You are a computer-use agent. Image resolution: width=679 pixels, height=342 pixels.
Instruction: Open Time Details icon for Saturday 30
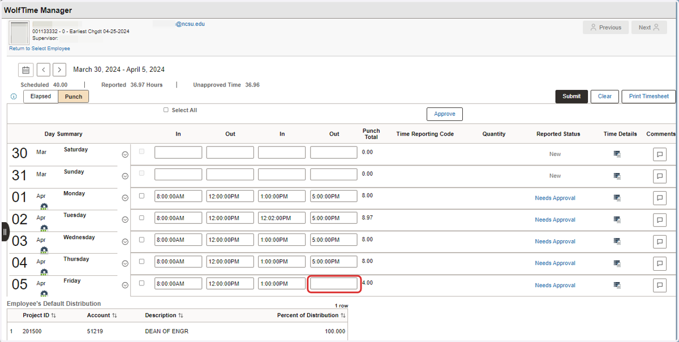pyautogui.click(x=617, y=154)
